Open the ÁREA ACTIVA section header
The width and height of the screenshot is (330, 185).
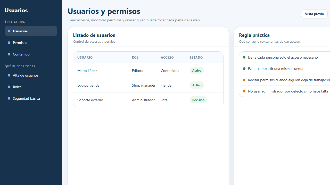click(x=15, y=22)
